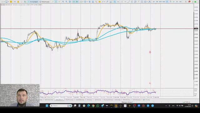
Task: Expand the indicators dropdown arrow
Action: (x=83, y=2)
